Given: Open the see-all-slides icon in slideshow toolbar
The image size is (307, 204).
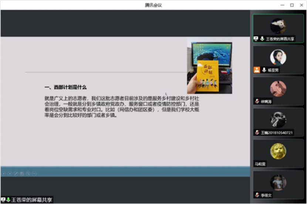Looking at the screenshot, I should 22,173.
